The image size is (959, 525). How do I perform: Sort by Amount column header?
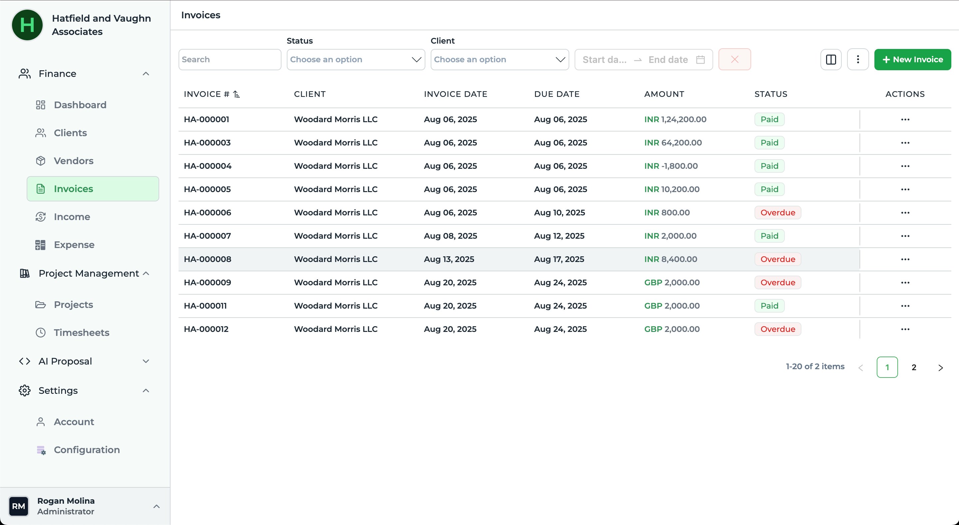click(664, 94)
